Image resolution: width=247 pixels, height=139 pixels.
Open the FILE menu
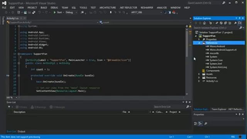pos(4,8)
